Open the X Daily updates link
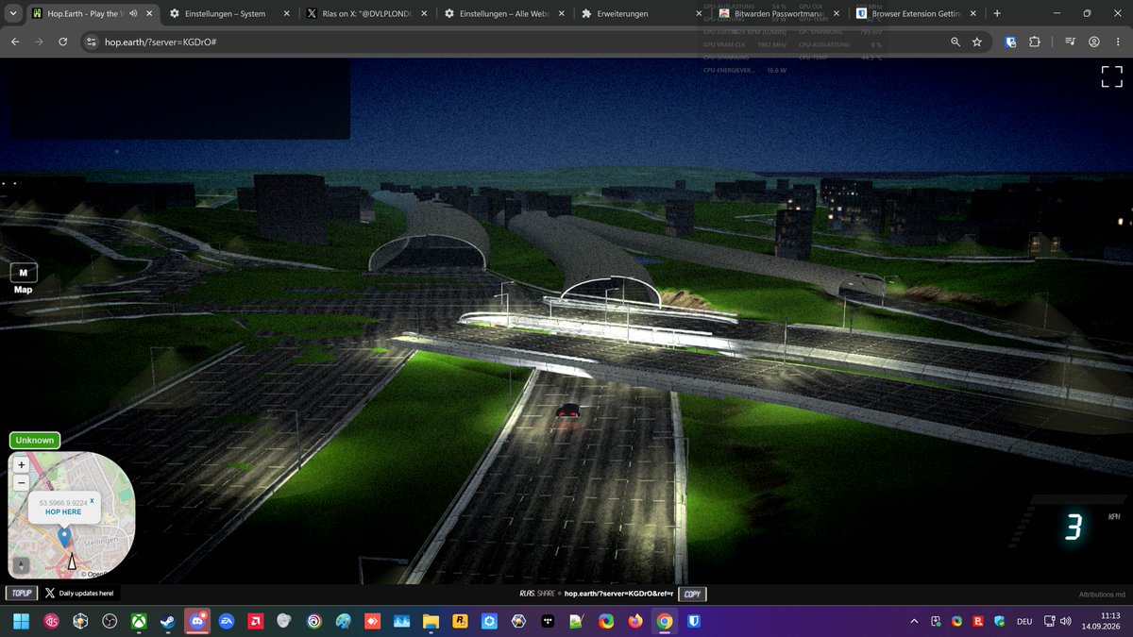The height and width of the screenshot is (637, 1133). pos(79,594)
